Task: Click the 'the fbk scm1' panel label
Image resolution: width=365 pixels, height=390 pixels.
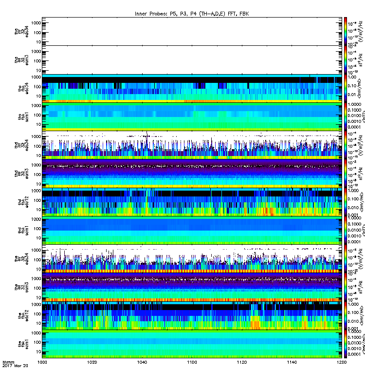Action: (x=23, y=344)
